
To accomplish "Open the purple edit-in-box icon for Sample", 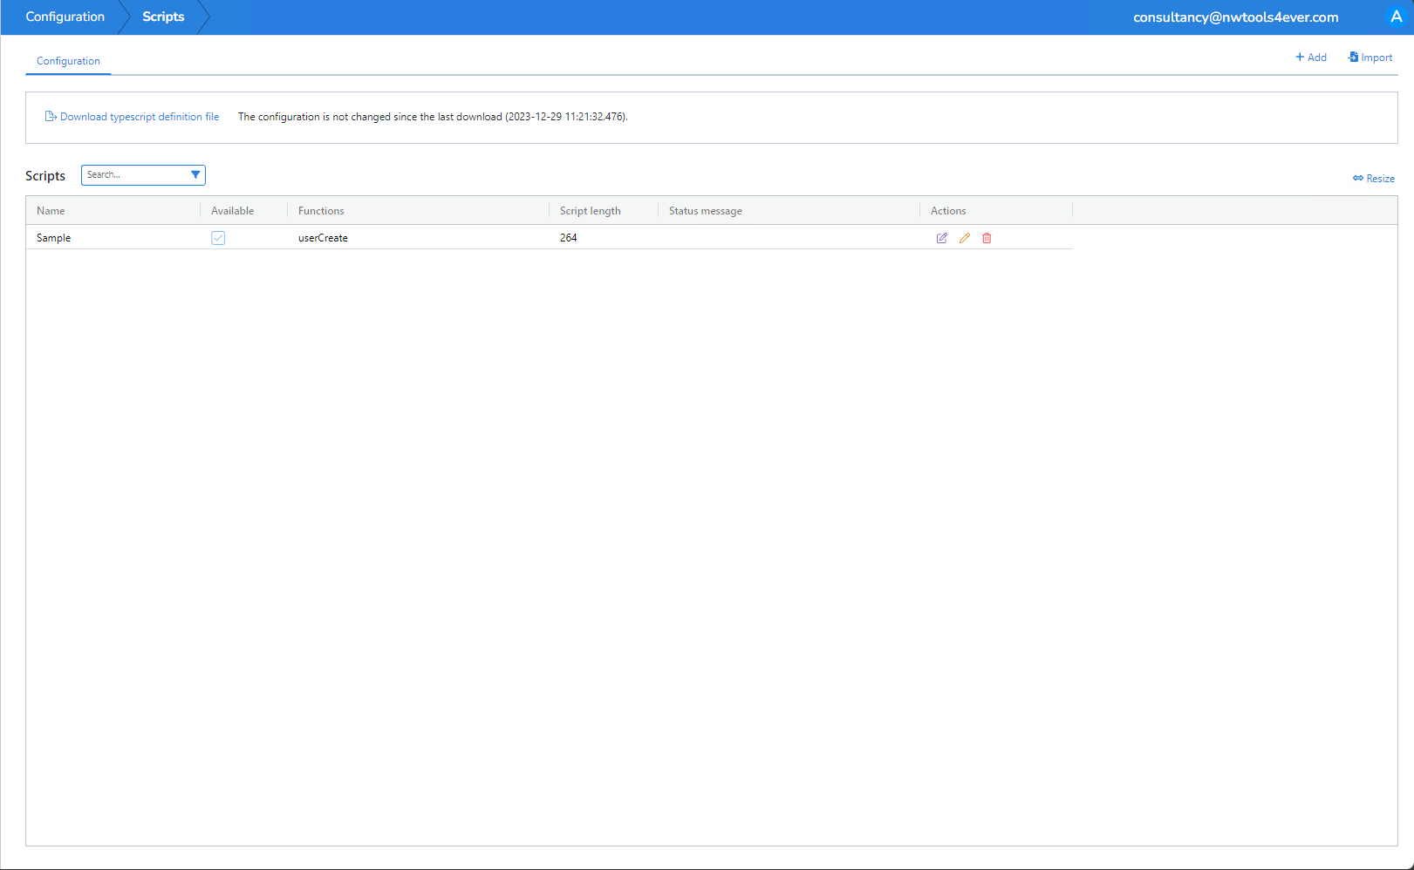I will [941, 238].
